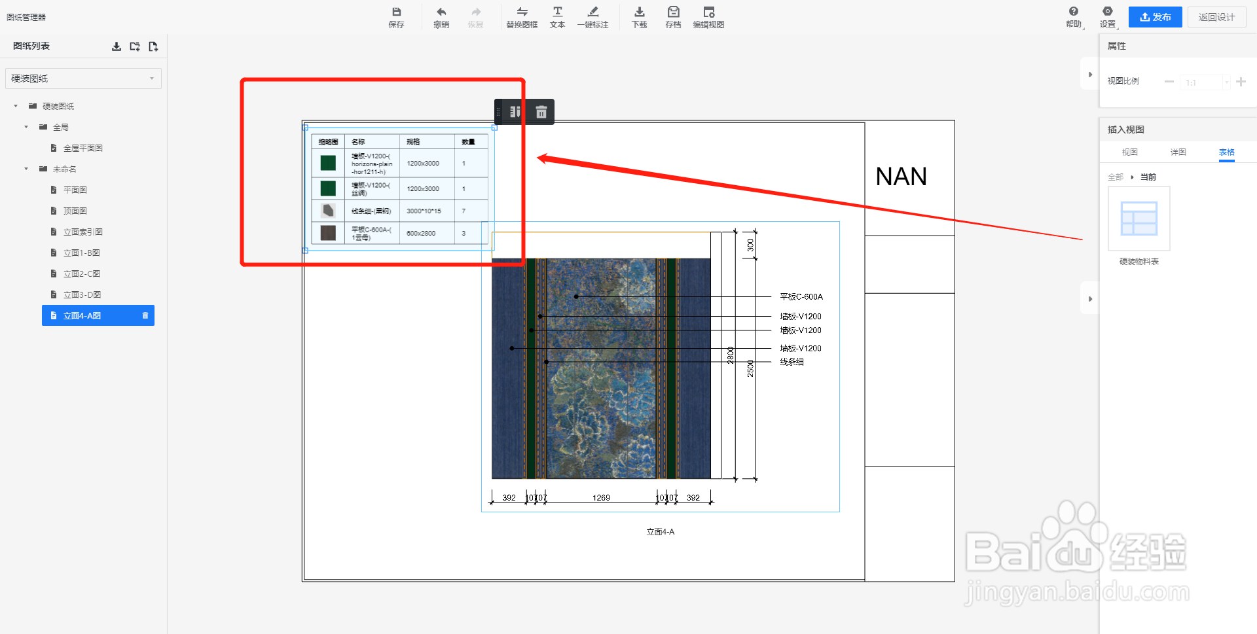Select the 立面4-A图 drawing
1257x634 pixels.
(98, 315)
